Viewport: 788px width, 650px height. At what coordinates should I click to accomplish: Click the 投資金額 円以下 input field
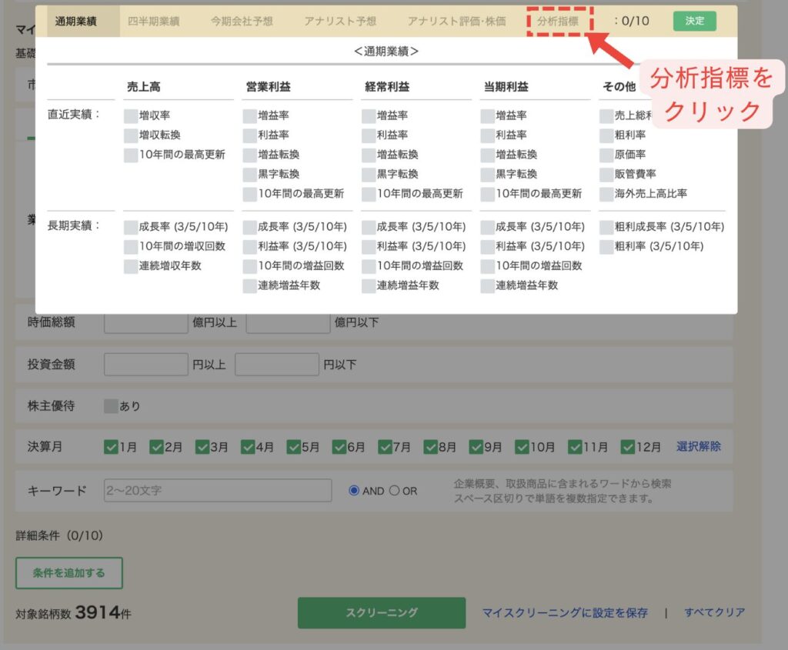coord(277,365)
